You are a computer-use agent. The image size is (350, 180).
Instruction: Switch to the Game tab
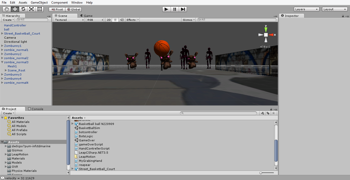[x=86, y=16]
